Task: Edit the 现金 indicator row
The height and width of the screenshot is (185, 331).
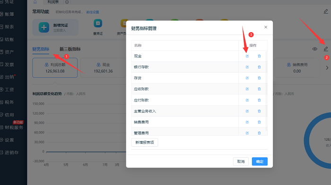Action: click(247, 56)
